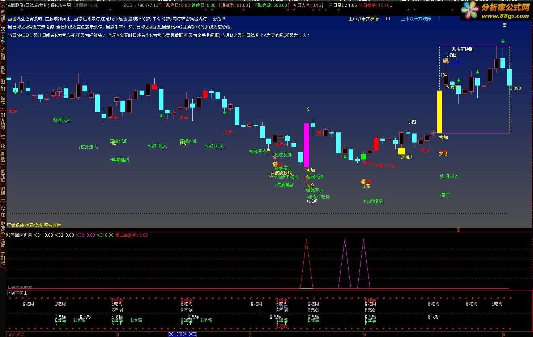Click the 下跌家数: 593.00 readout

[270, 5]
